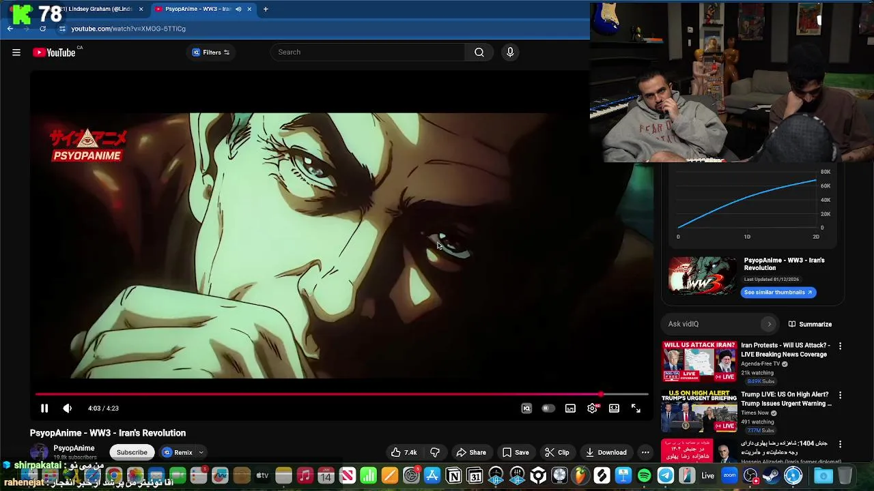Save the video to a playlist
This screenshot has width=874, height=491.
(516, 453)
